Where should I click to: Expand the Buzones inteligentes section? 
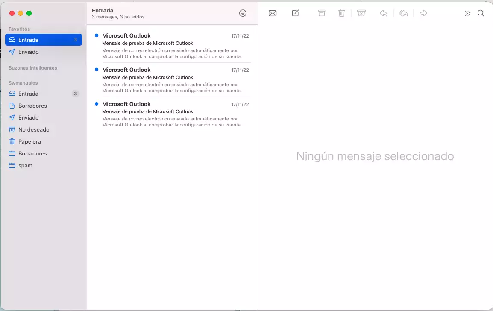click(x=33, y=68)
